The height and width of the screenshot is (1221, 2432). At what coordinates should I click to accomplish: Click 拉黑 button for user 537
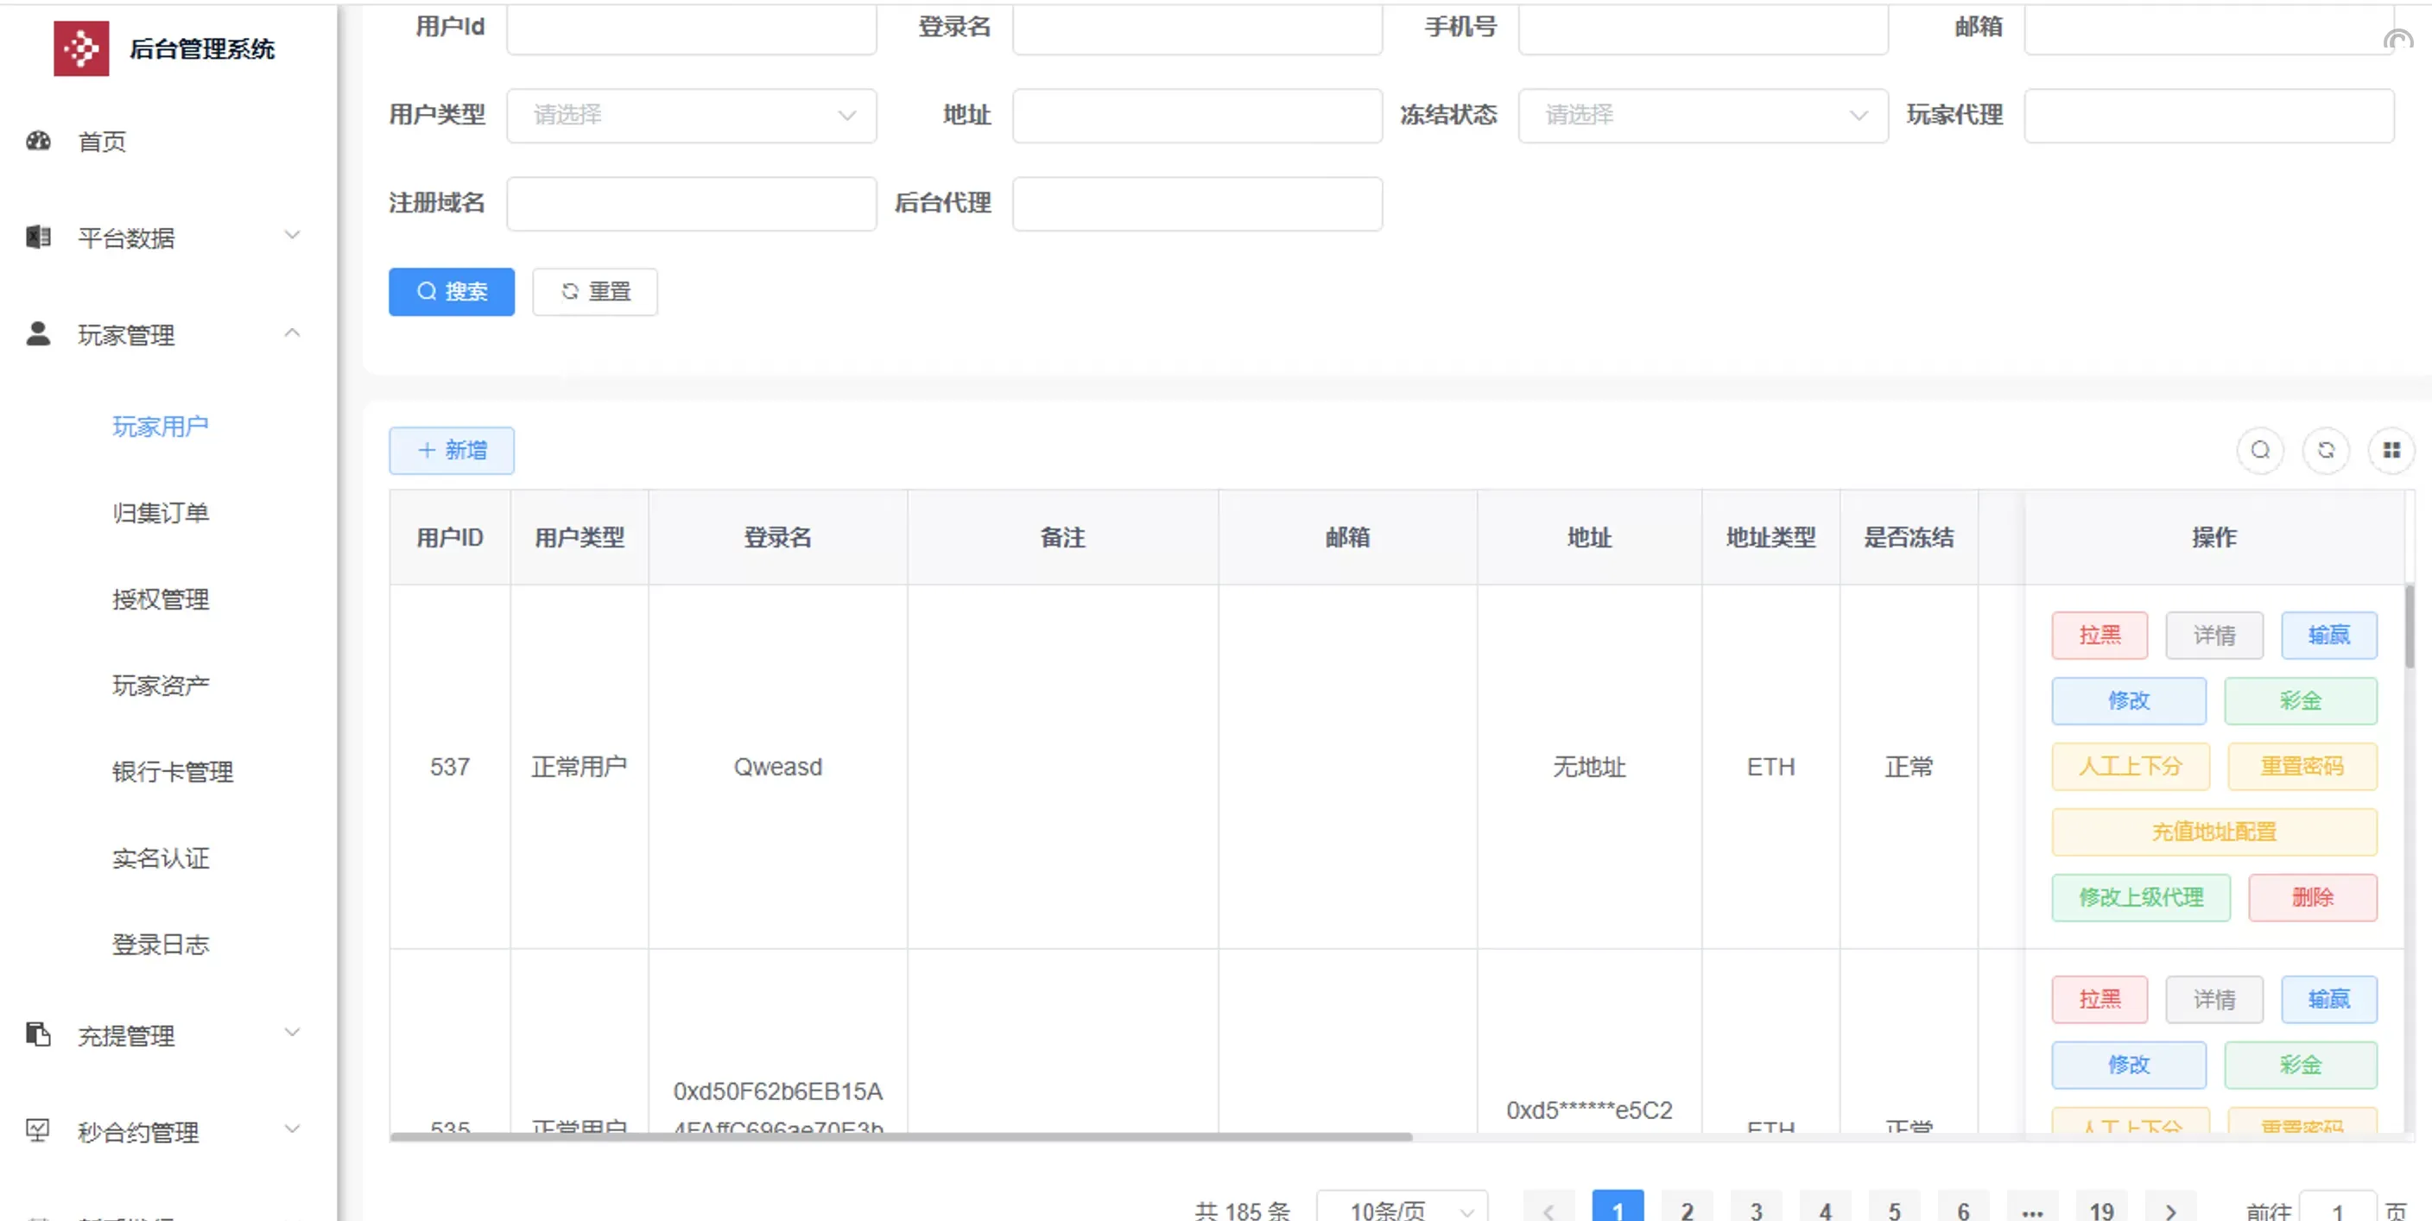pyautogui.click(x=2099, y=635)
